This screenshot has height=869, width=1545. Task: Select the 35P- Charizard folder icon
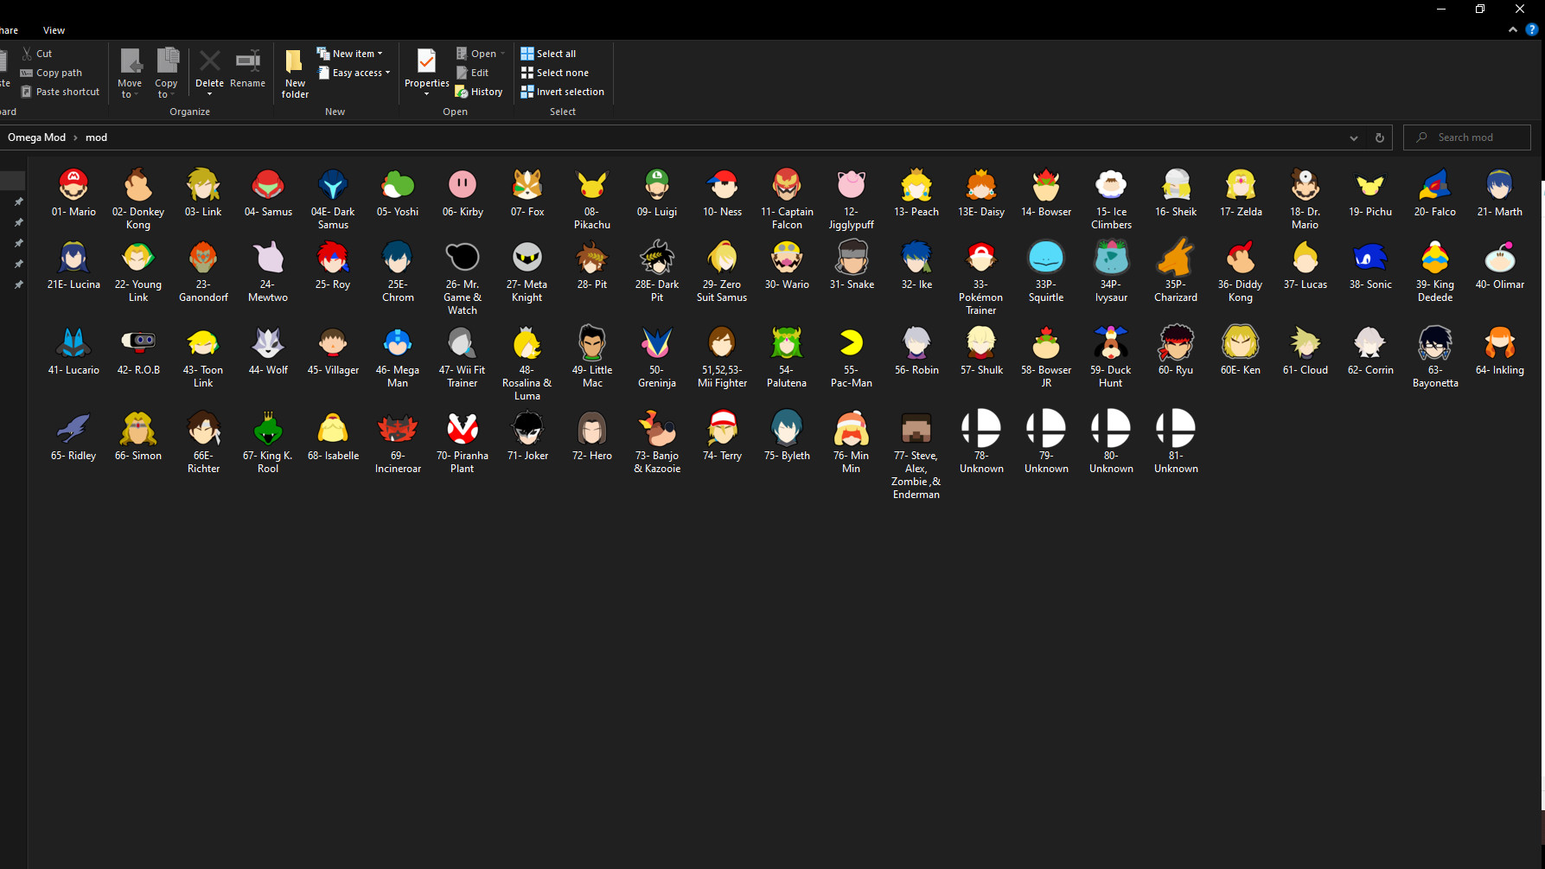pos(1176,257)
